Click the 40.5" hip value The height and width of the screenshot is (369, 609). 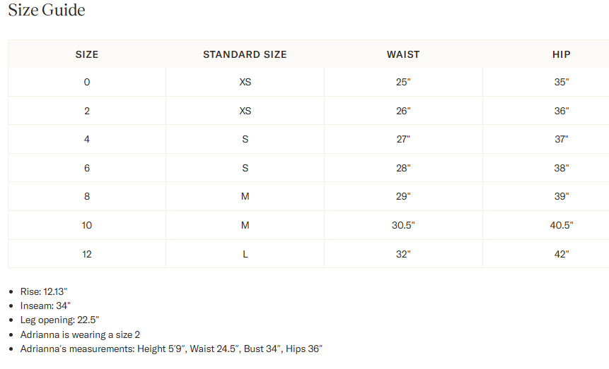(562, 225)
